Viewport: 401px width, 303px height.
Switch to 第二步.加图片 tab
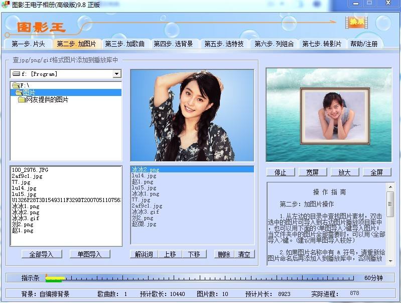point(76,44)
